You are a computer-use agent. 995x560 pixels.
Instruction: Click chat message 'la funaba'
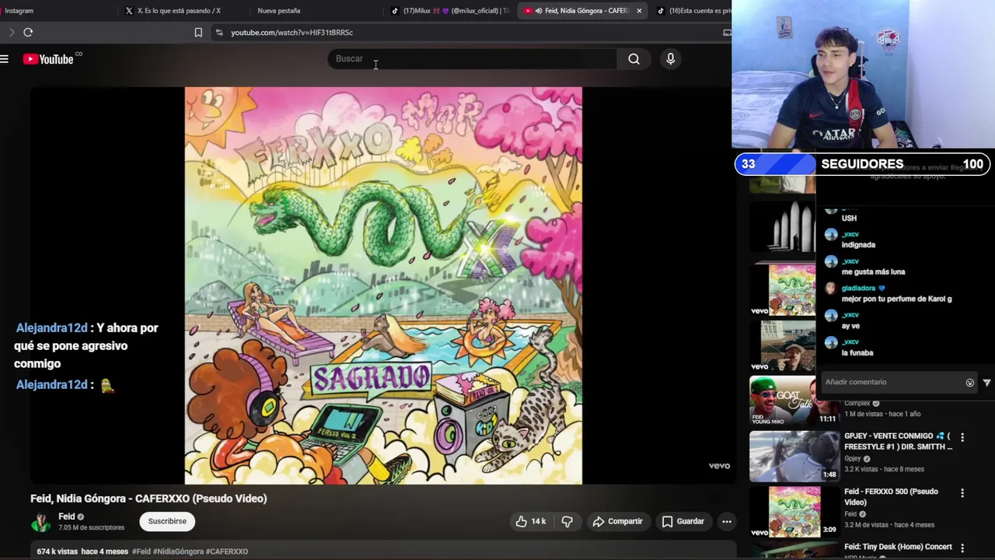pyautogui.click(x=857, y=353)
